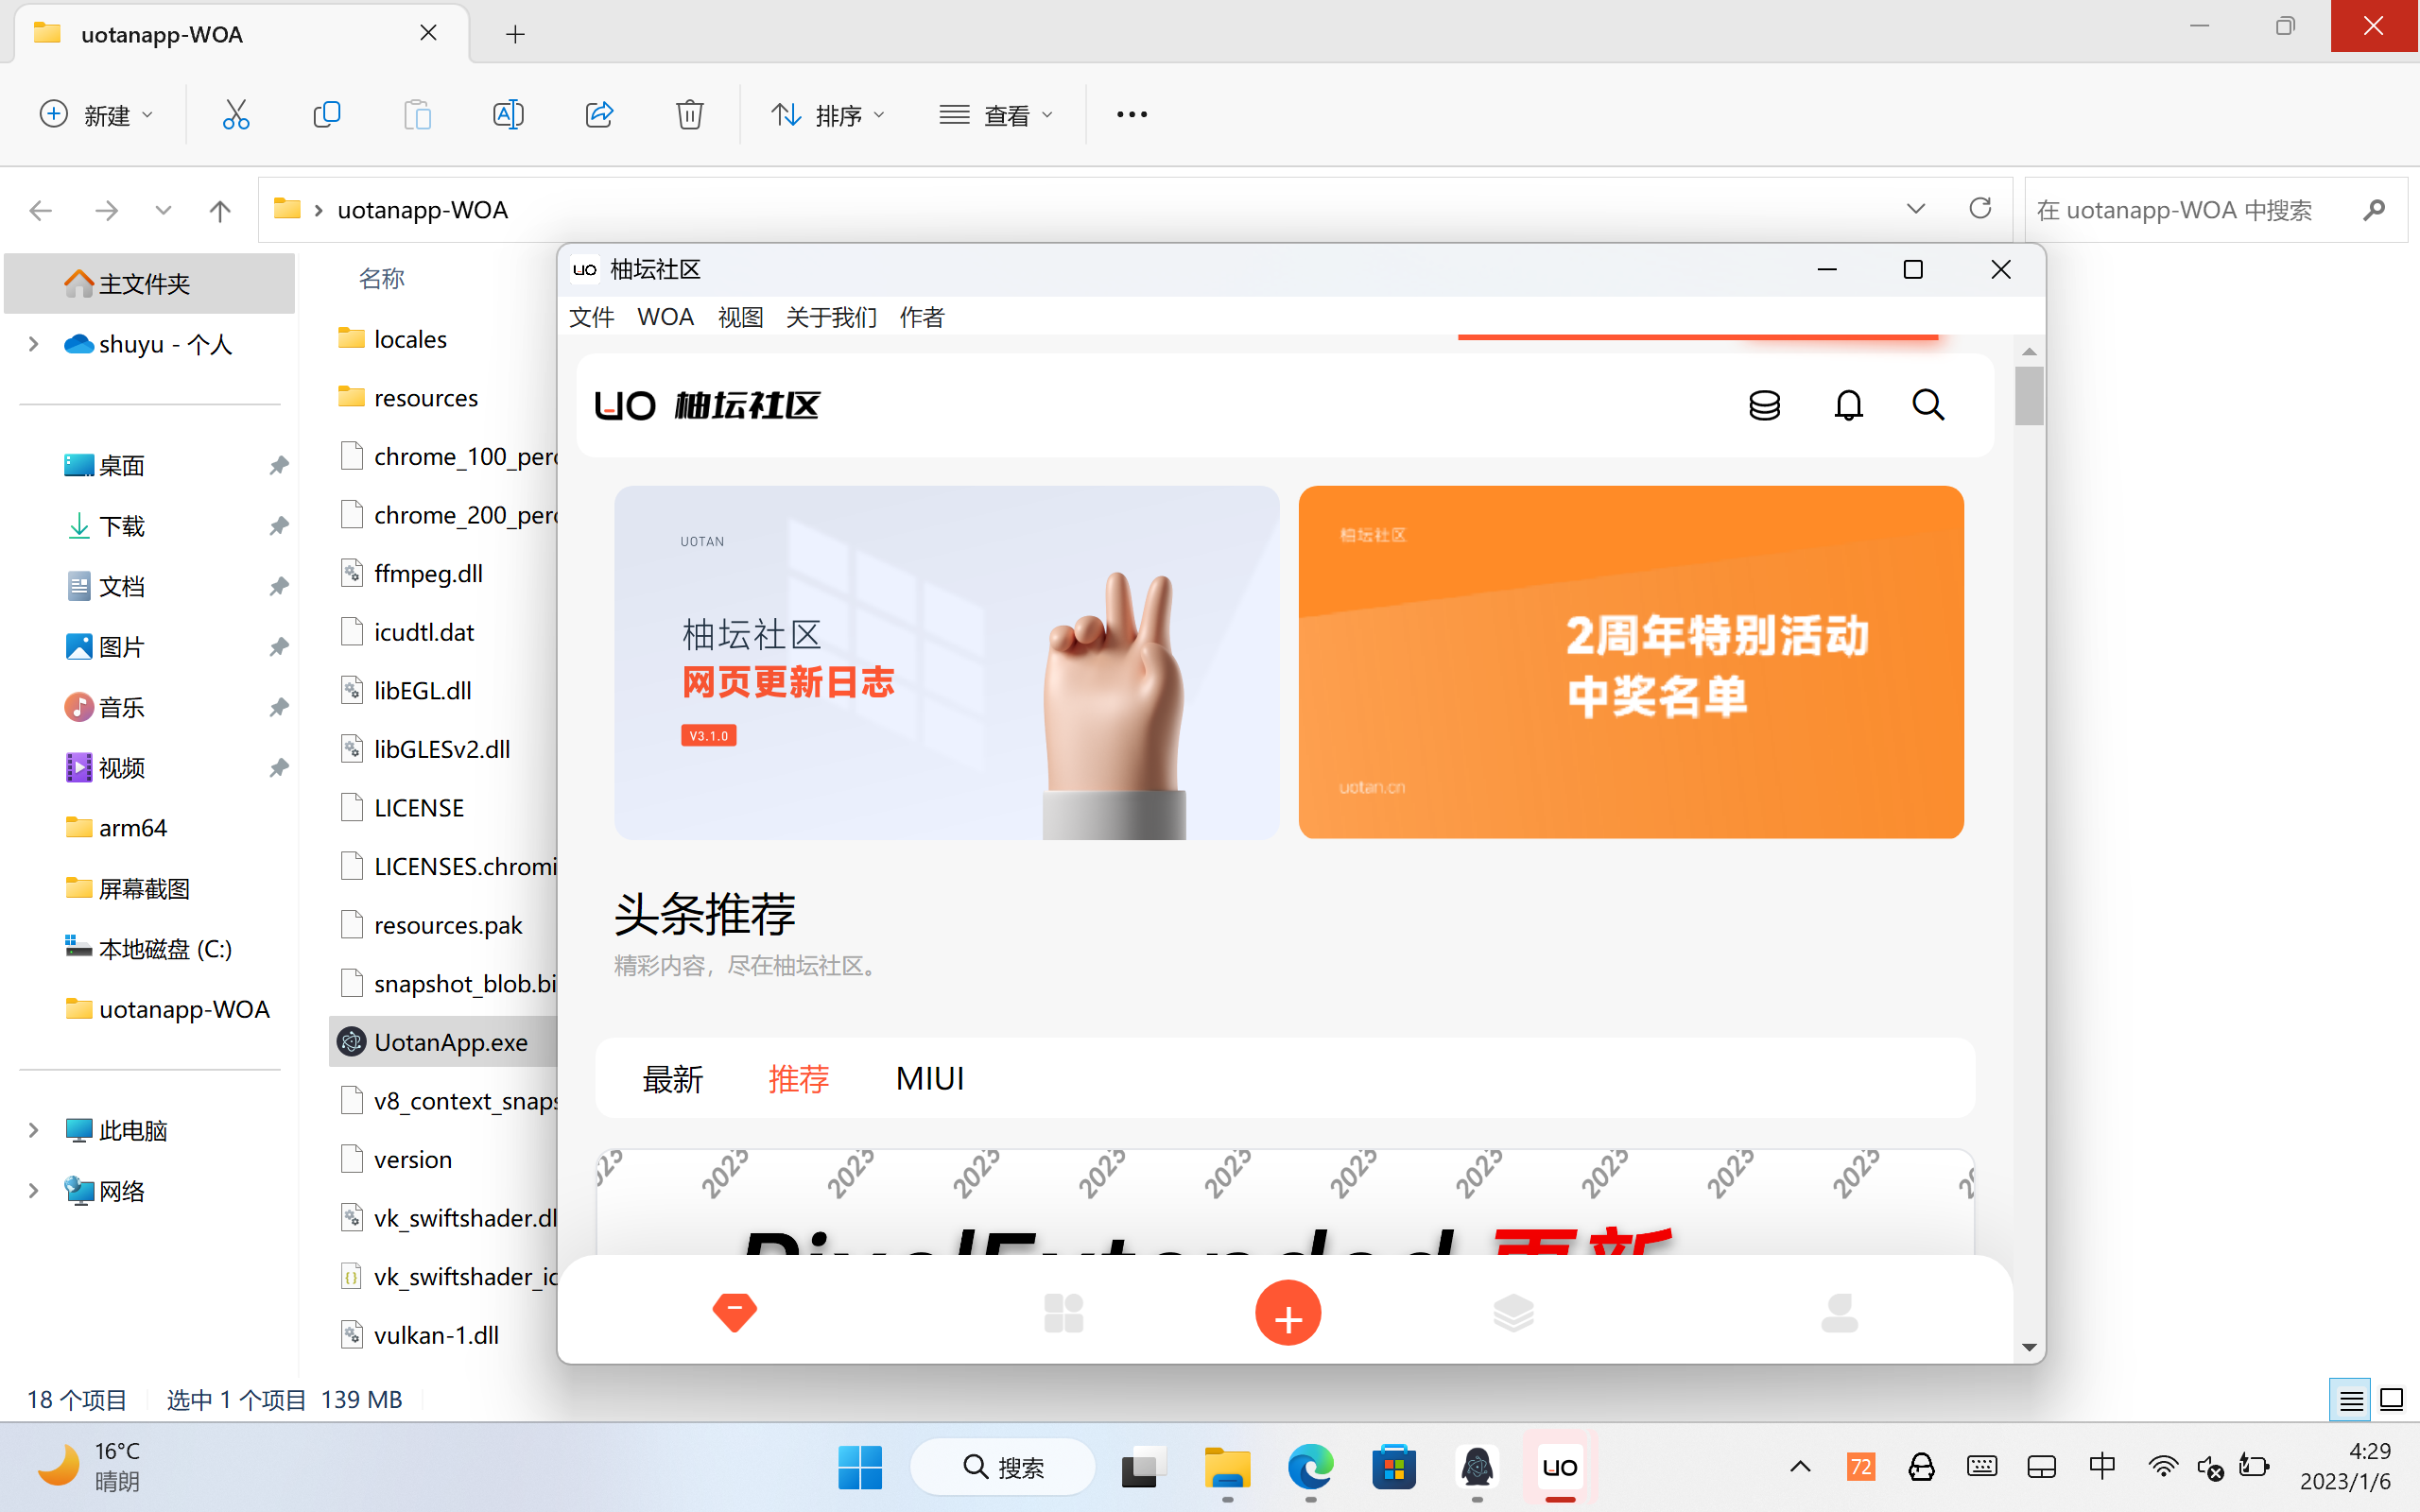
Task: Open the WOA menu in 柚坛社区
Action: (665, 317)
